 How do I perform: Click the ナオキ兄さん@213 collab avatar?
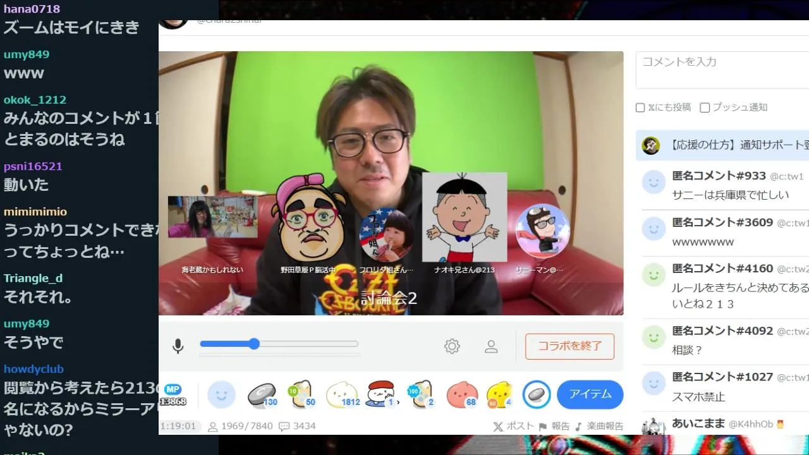click(x=465, y=217)
